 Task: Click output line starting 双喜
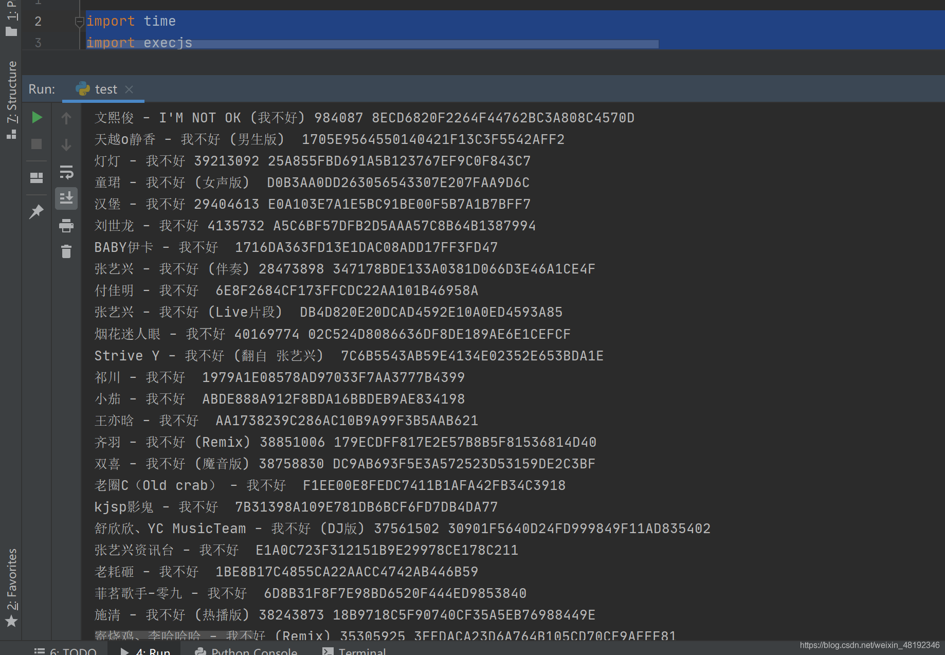click(345, 464)
